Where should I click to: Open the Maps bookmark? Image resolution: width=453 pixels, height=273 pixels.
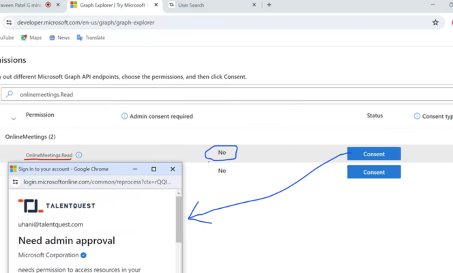31,38
